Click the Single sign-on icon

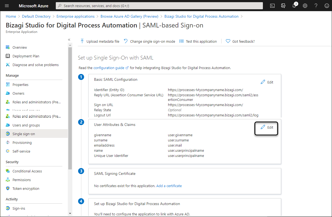click(8, 134)
